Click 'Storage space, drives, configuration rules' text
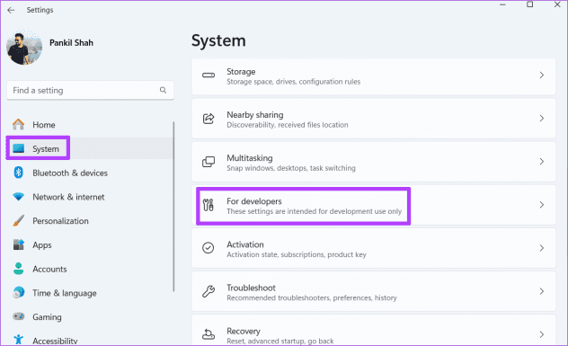The height and width of the screenshot is (346, 568). coord(293,82)
